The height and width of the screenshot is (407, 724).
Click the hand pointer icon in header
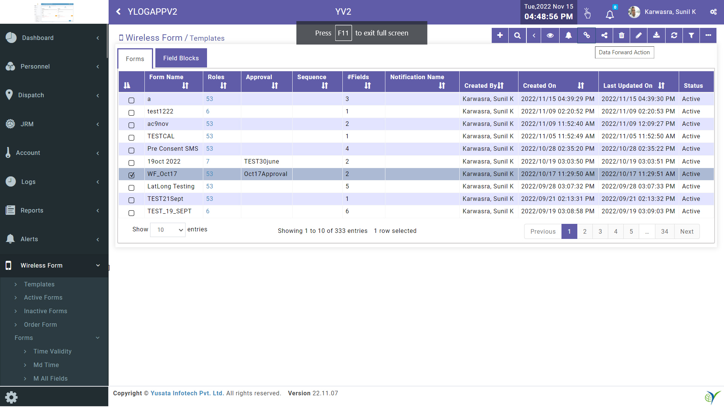coord(587,14)
